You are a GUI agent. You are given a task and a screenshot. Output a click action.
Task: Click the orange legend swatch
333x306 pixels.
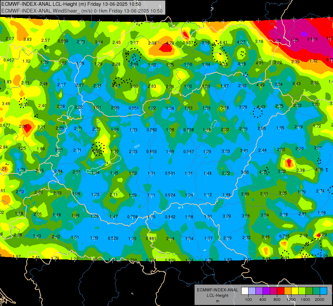tap(287, 291)
